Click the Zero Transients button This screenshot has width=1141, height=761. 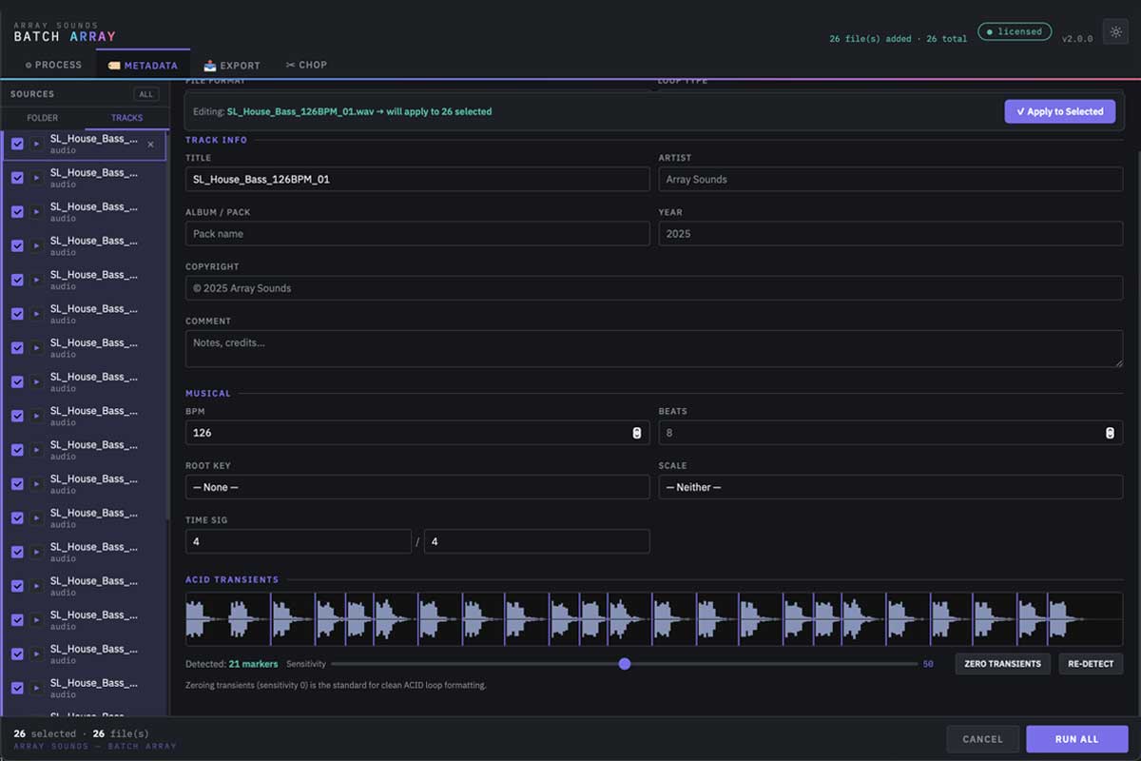pos(1002,664)
